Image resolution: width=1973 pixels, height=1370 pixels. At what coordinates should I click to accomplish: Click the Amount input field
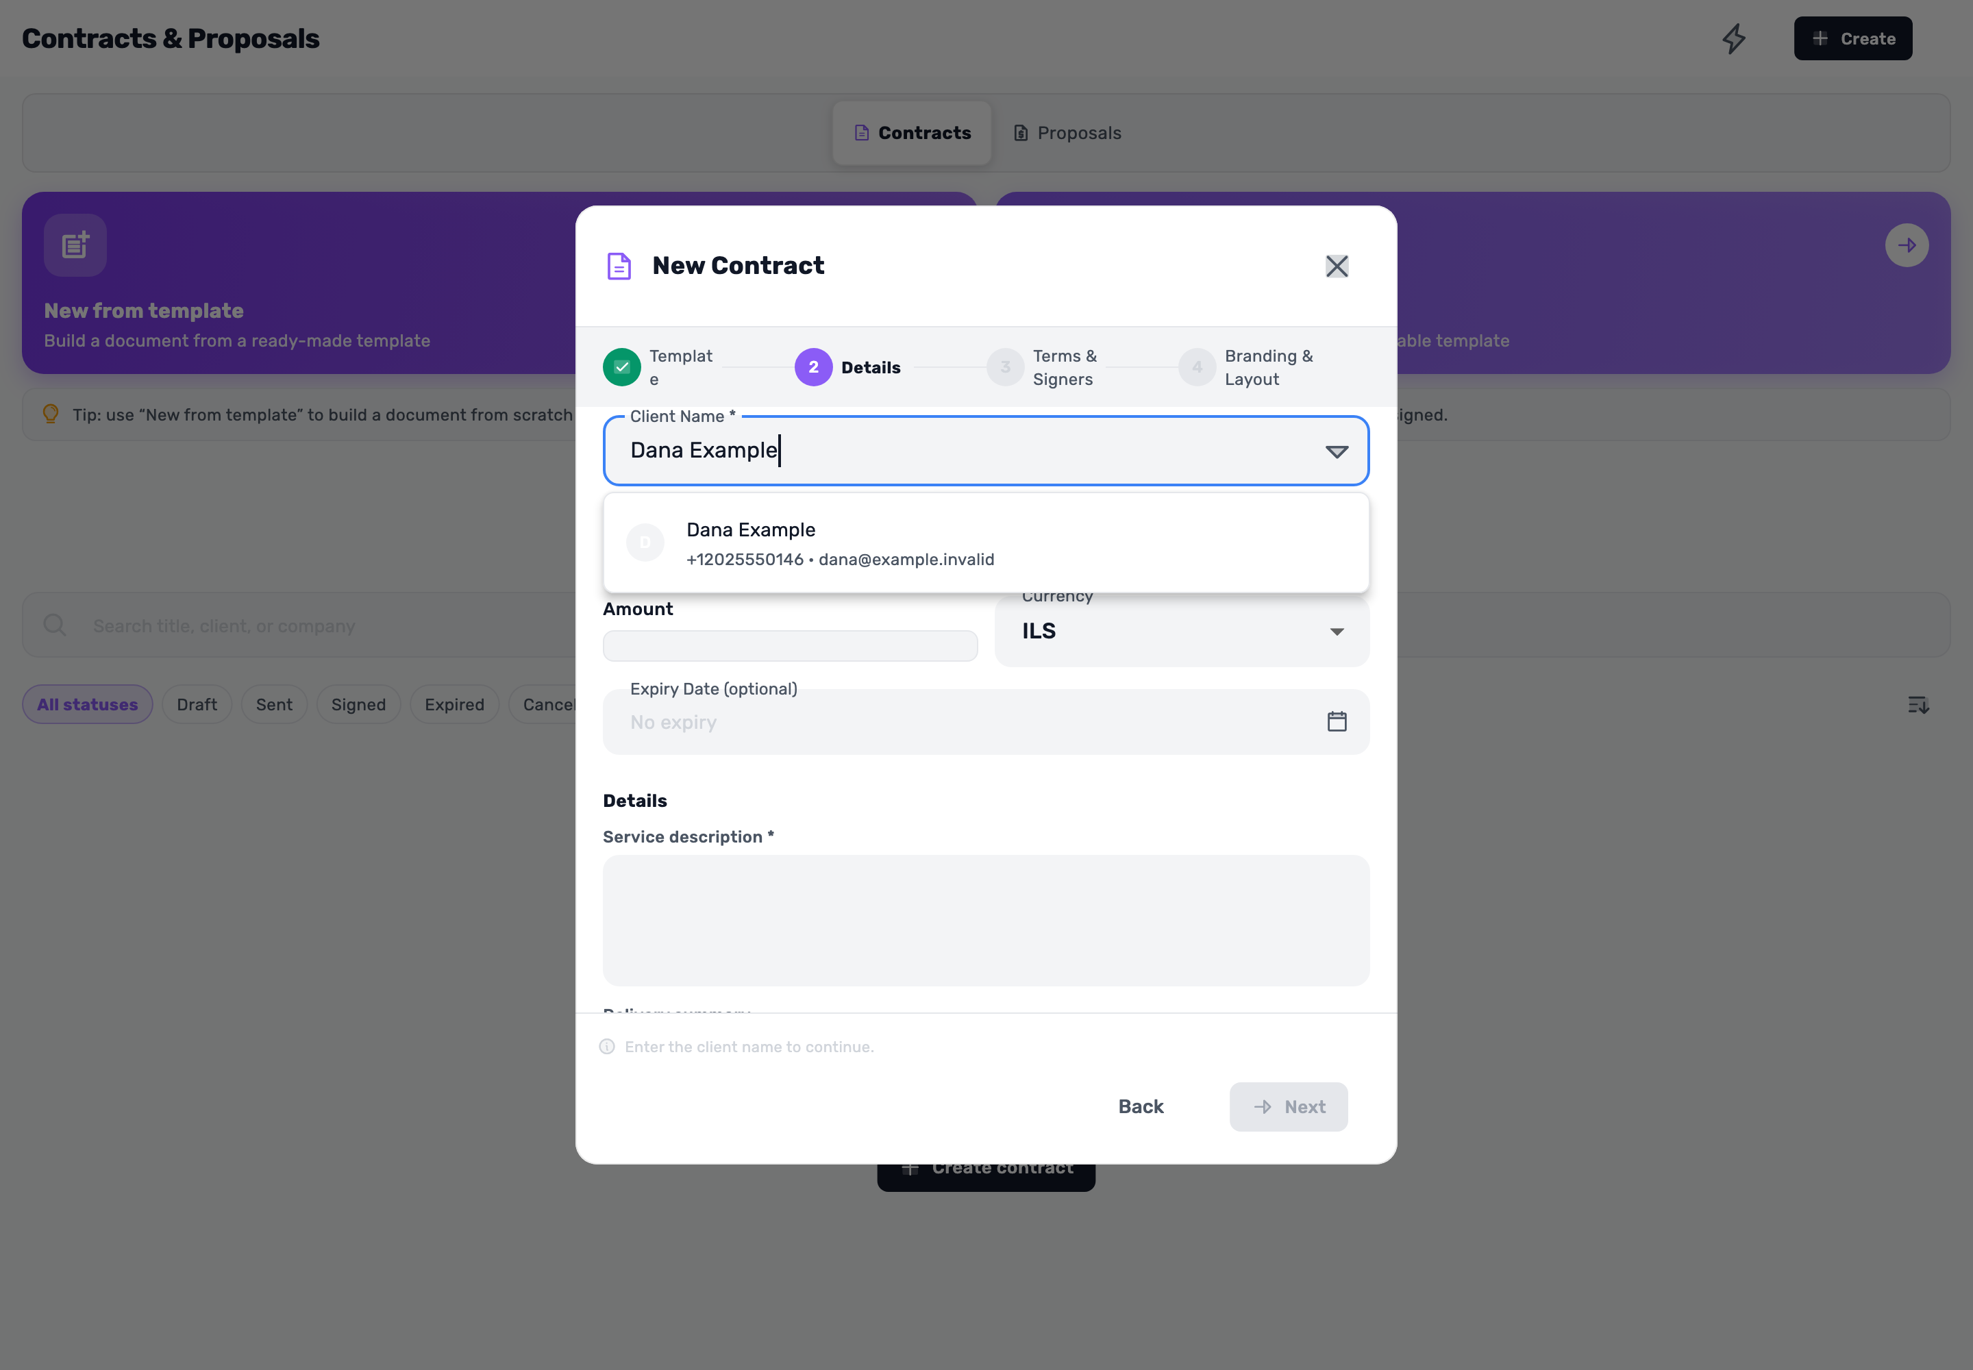(x=790, y=645)
